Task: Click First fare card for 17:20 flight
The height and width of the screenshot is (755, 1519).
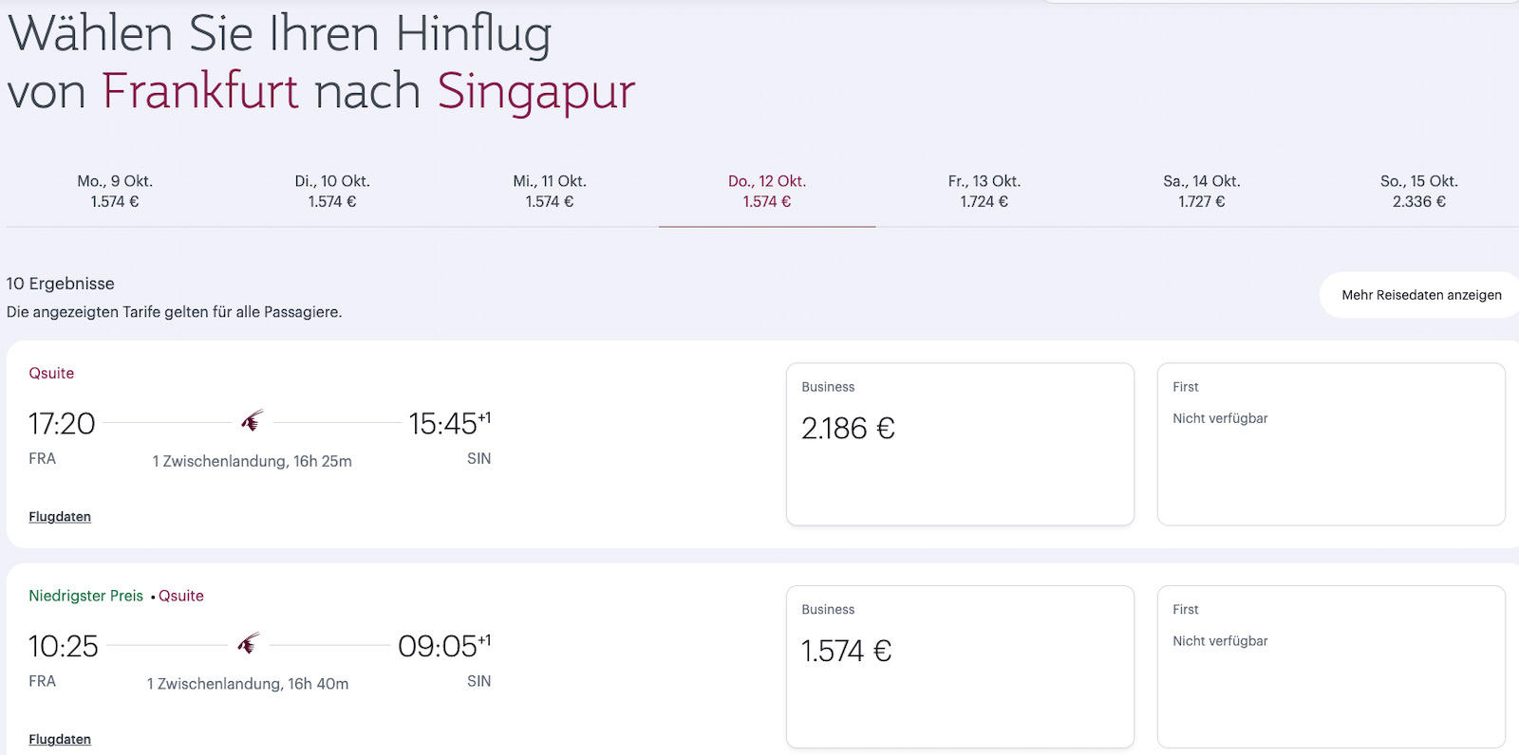Action: click(1331, 444)
